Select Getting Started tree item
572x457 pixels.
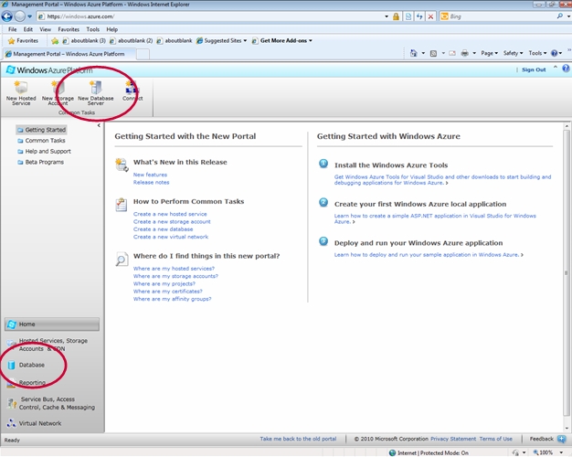click(x=42, y=130)
